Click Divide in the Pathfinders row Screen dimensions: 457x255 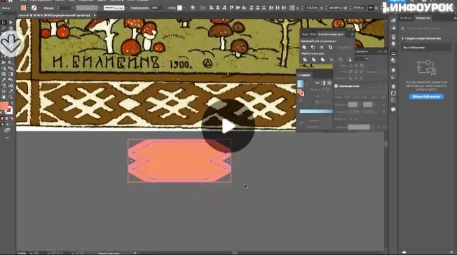(305, 60)
